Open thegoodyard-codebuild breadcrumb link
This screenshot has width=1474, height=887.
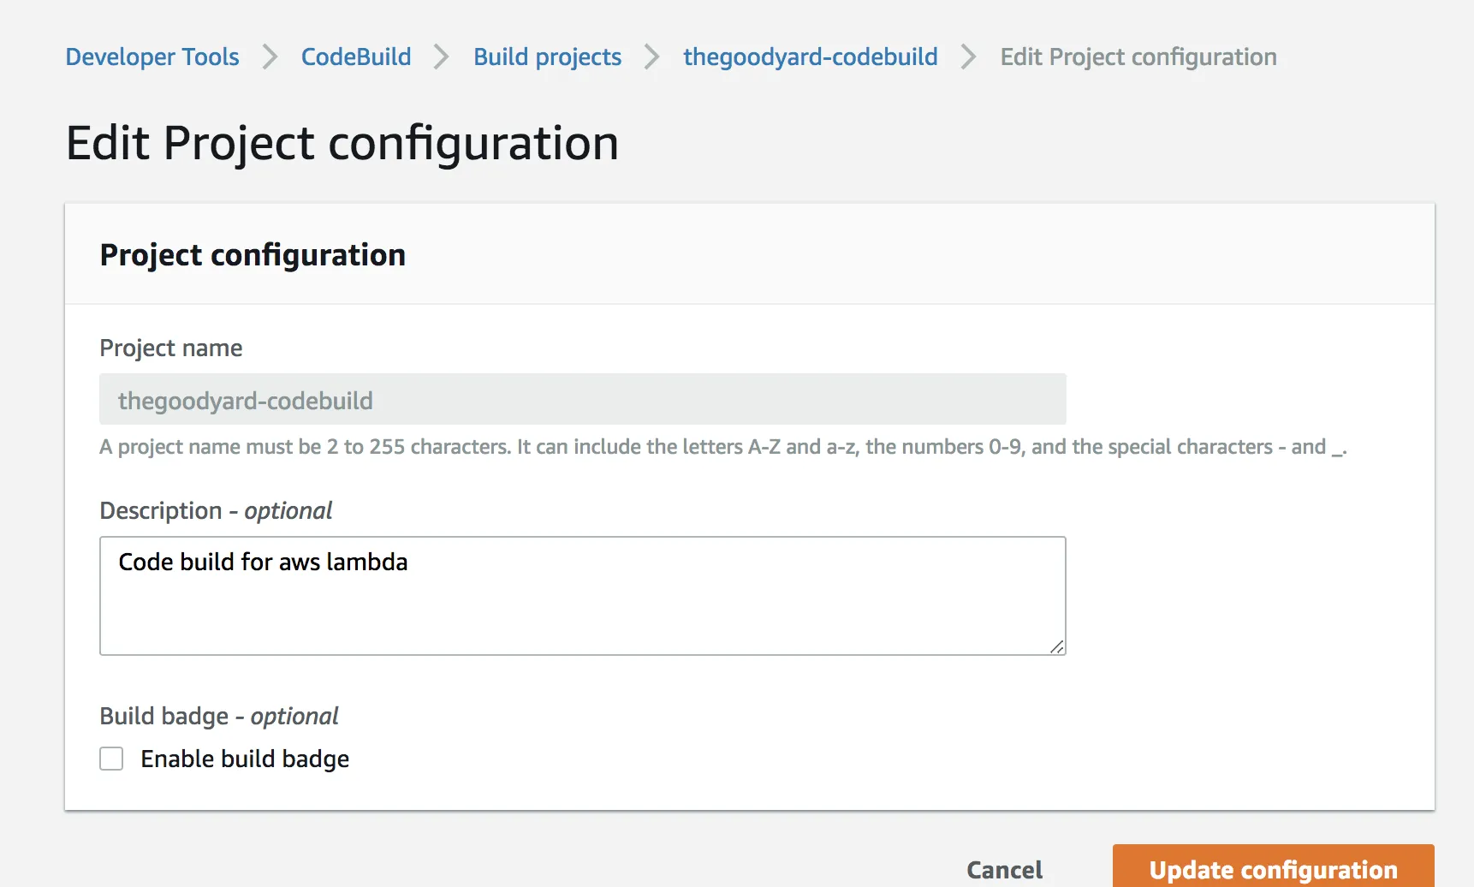810,57
